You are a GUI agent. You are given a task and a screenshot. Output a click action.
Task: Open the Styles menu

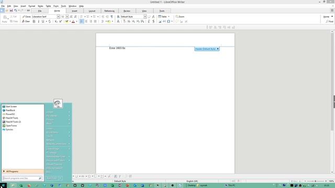40,6
